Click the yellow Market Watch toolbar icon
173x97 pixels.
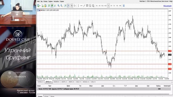[45, 6]
